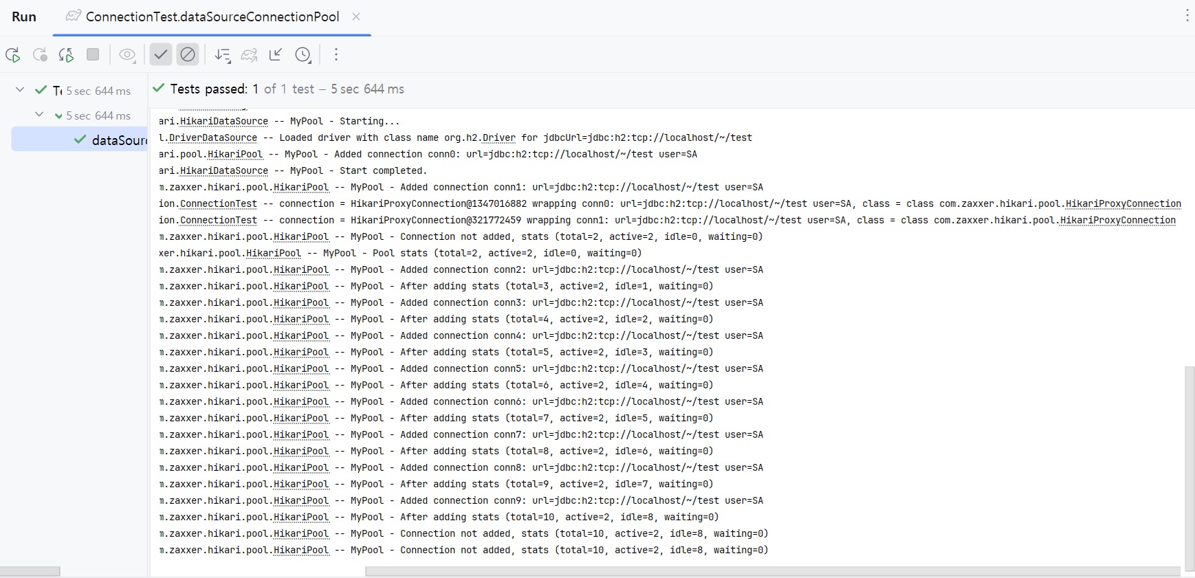Screen dimensions: 1195x578
Task: Click the Rerun Failed Tests icon
Action: pos(40,55)
